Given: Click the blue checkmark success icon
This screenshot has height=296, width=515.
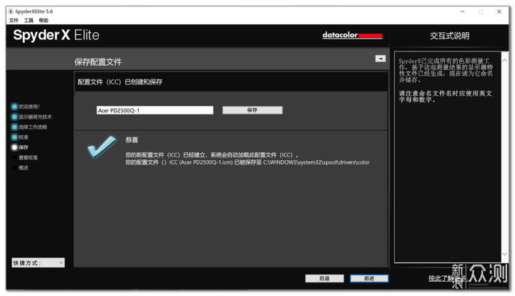Looking at the screenshot, I should click(102, 147).
